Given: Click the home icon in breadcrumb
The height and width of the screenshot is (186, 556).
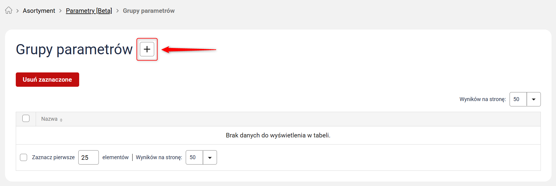Looking at the screenshot, I should coord(9,10).
